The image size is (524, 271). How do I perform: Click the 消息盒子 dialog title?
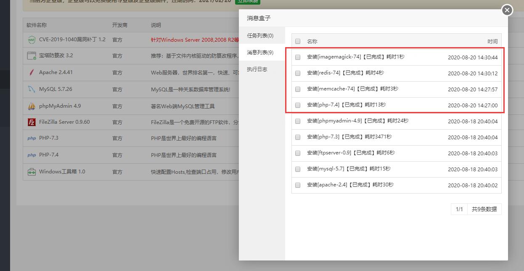click(259, 18)
